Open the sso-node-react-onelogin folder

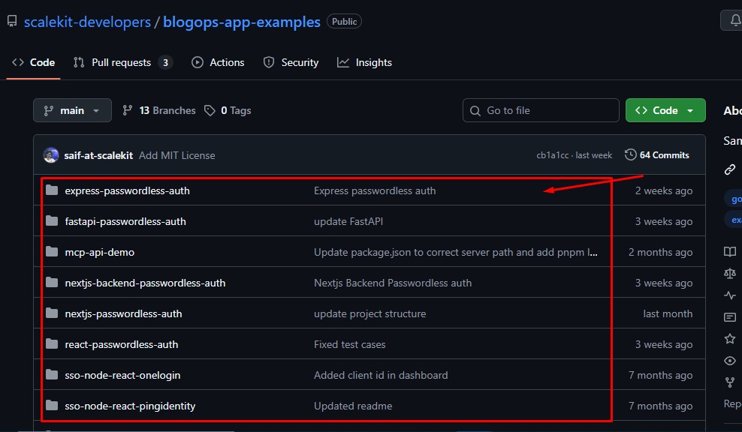tap(122, 375)
